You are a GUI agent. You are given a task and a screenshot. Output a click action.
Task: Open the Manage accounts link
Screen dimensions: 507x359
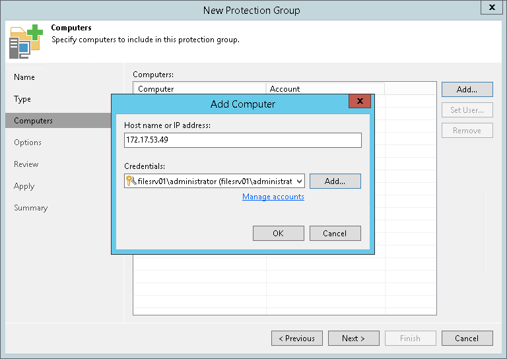tap(273, 197)
